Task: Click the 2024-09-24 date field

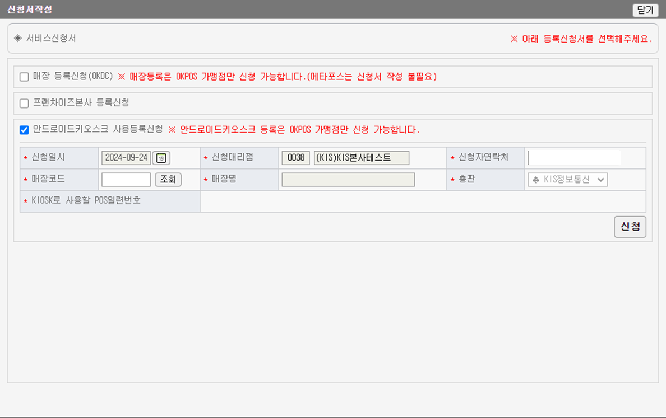Action: pos(126,158)
